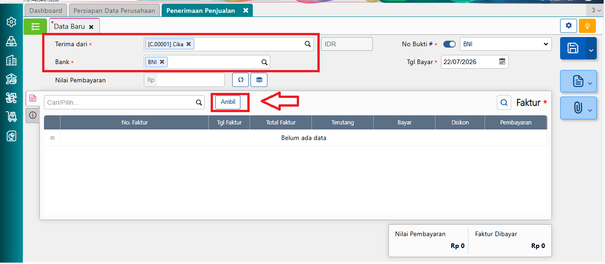Expand the document button dropdown arrow

pyautogui.click(x=590, y=83)
